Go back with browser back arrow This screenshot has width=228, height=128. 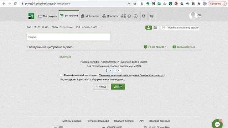[4, 4]
